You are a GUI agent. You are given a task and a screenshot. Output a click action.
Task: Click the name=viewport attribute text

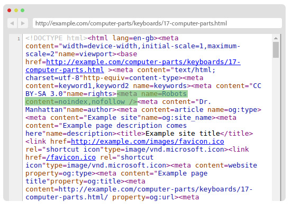tap(85, 54)
